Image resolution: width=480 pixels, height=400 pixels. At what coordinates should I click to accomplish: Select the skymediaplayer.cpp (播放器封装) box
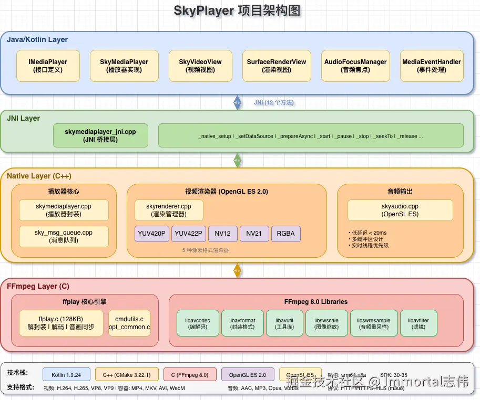[x=64, y=210]
